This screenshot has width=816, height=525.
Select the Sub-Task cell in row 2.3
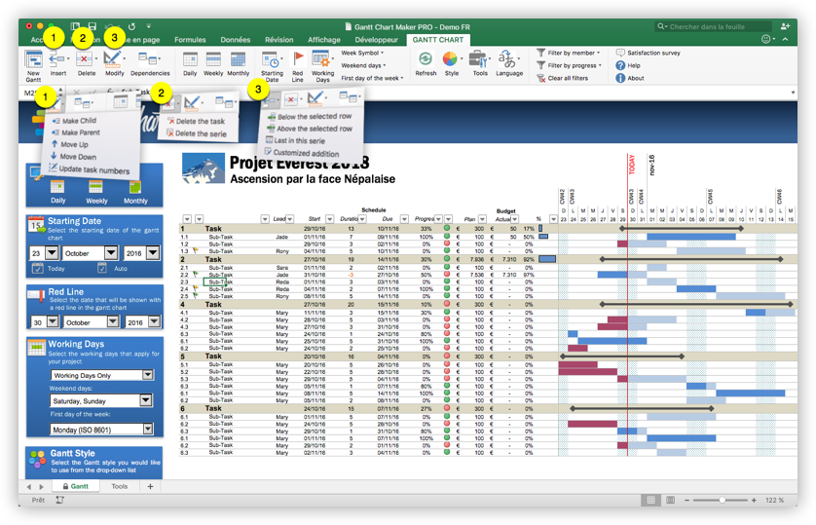pyautogui.click(x=215, y=282)
